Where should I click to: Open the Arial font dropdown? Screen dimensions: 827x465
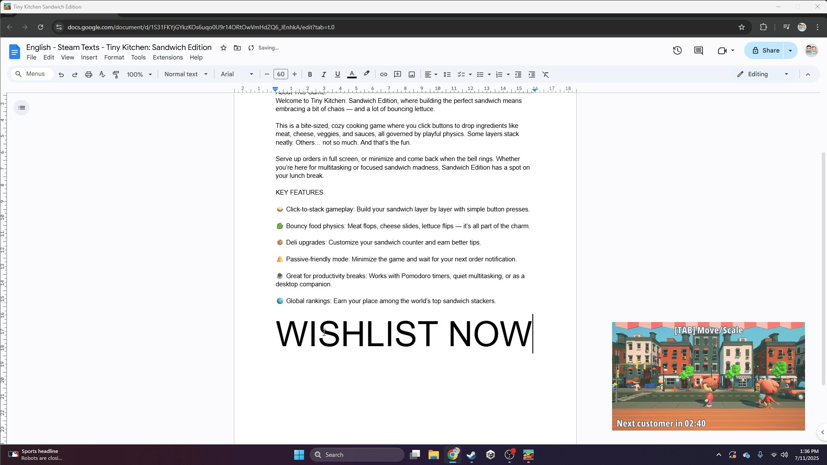point(236,74)
